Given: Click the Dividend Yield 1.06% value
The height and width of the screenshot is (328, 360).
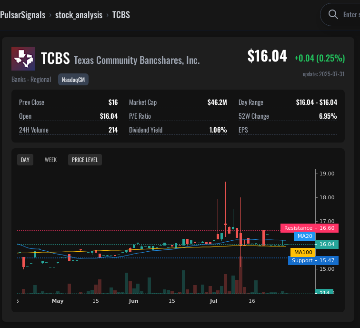Looking at the screenshot, I should coord(218,130).
